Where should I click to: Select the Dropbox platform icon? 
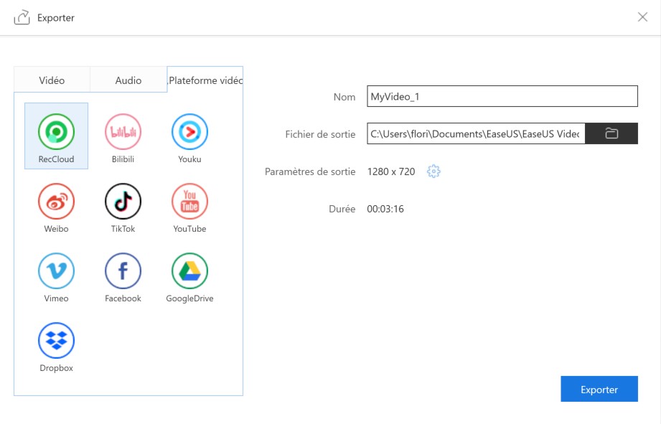(56, 341)
